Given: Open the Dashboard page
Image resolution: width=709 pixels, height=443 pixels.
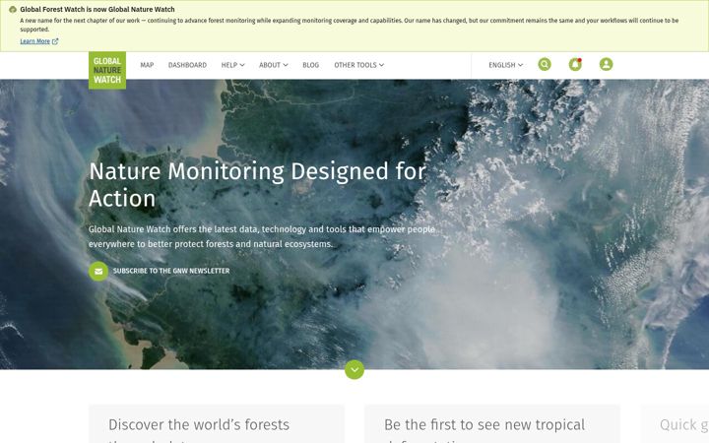Looking at the screenshot, I should coord(187,65).
